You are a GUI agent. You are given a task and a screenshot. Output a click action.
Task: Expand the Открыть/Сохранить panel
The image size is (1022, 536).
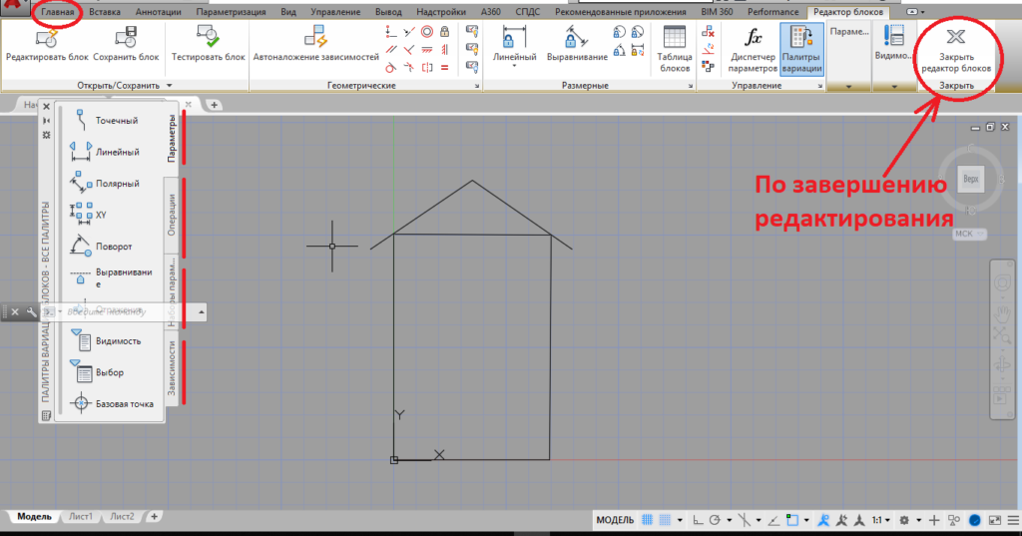[x=170, y=86]
